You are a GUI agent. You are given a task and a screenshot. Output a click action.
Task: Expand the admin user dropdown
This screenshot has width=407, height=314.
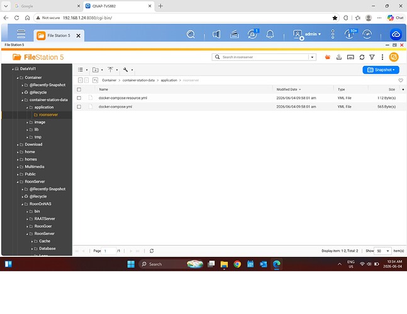tap(320, 34)
